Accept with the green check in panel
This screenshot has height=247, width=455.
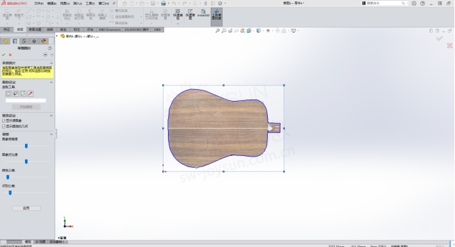(x=3, y=55)
